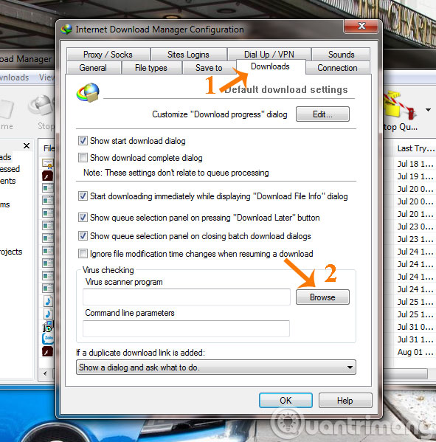Screen dimensions: 436x442
Task: Click Browse for virus scanner program
Action: (x=322, y=297)
